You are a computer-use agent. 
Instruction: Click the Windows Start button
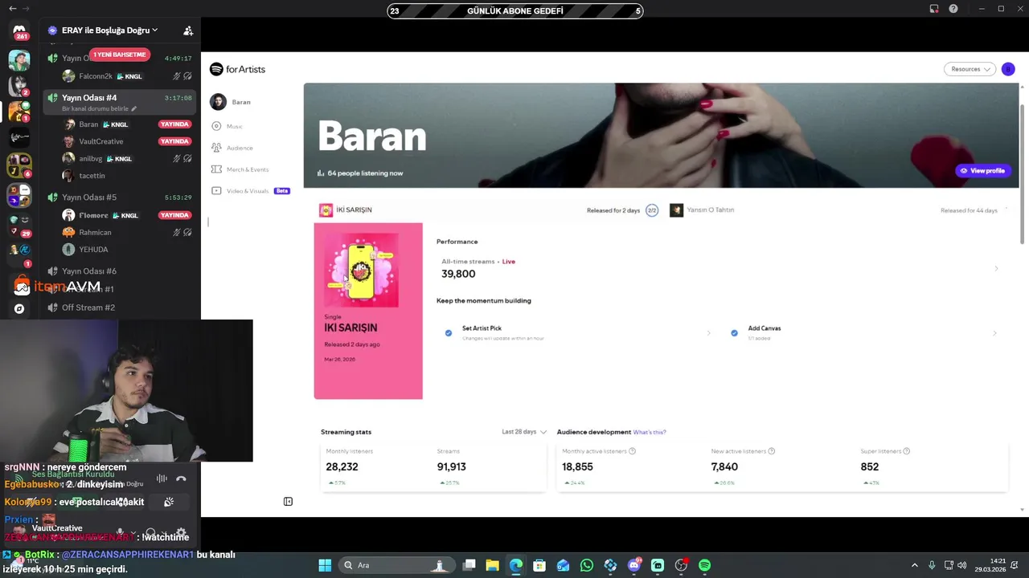click(x=325, y=565)
